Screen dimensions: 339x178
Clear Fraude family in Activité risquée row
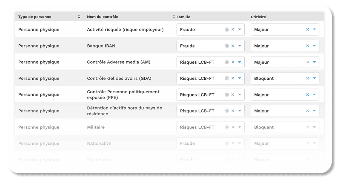tap(233, 30)
